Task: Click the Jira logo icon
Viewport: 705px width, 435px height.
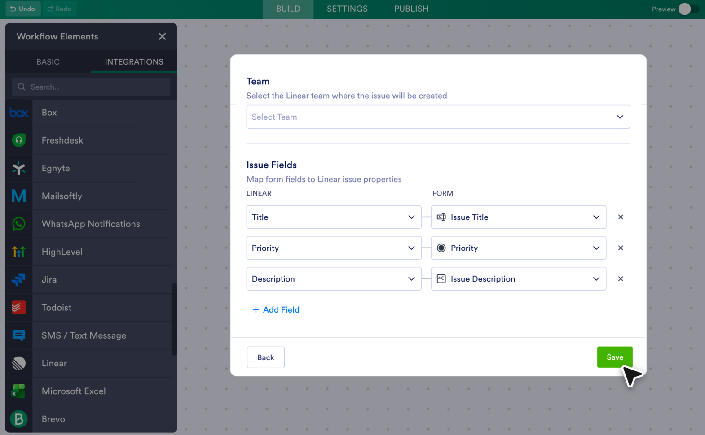Action: (19, 279)
